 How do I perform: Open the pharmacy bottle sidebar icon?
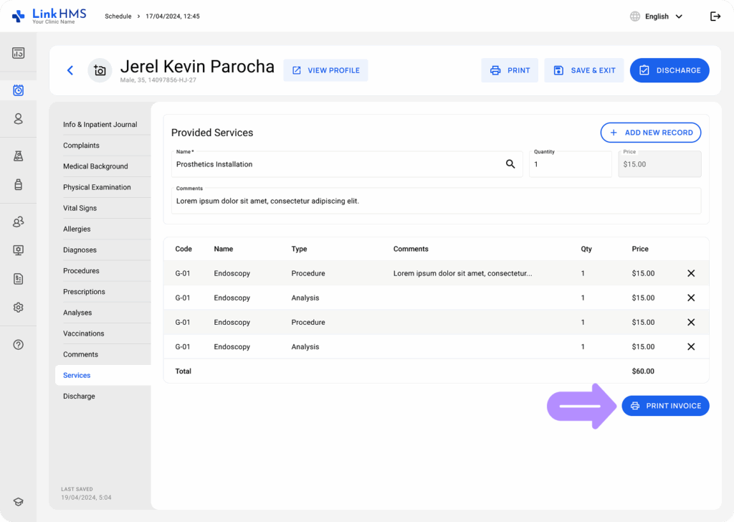pos(18,184)
